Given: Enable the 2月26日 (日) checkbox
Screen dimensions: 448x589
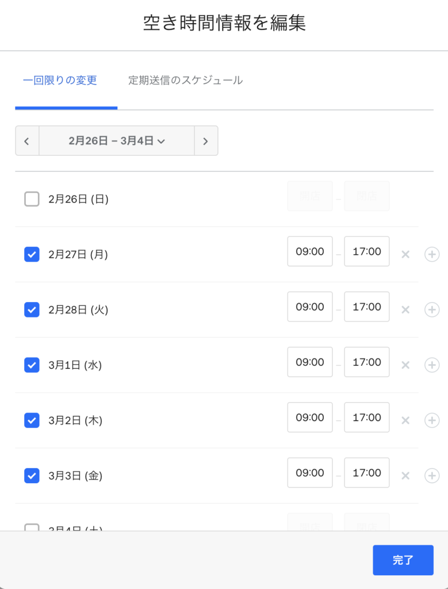Looking at the screenshot, I should (x=32, y=199).
